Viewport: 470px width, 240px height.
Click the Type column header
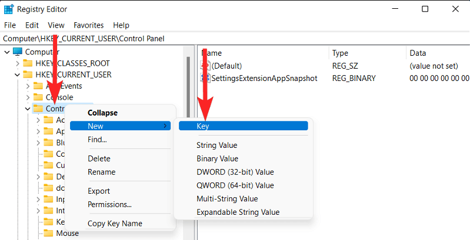[340, 53]
